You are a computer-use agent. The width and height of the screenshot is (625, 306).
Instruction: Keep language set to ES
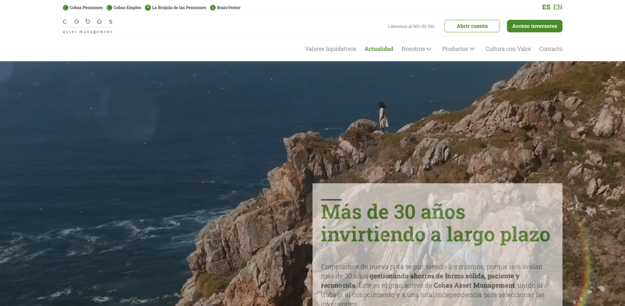click(545, 7)
